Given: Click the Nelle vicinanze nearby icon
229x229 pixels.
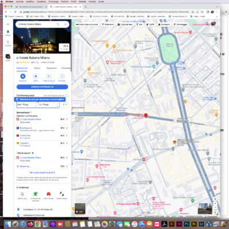Looking at the screenshot, I should tap(49, 76).
